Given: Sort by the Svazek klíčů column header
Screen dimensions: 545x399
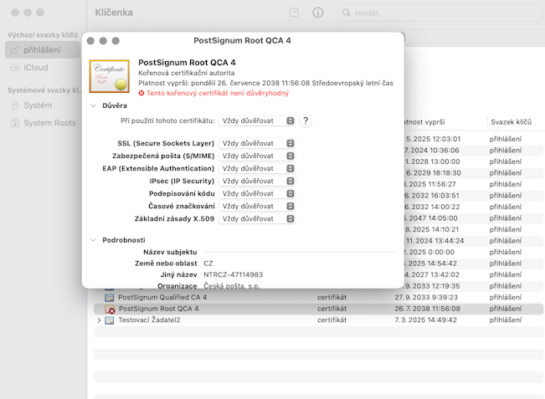Looking at the screenshot, I should [x=511, y=122].
